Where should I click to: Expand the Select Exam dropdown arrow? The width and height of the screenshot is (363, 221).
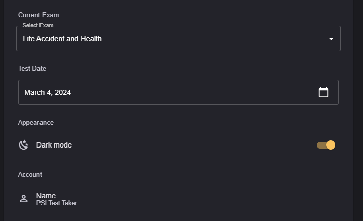click(x=331, y=39)
